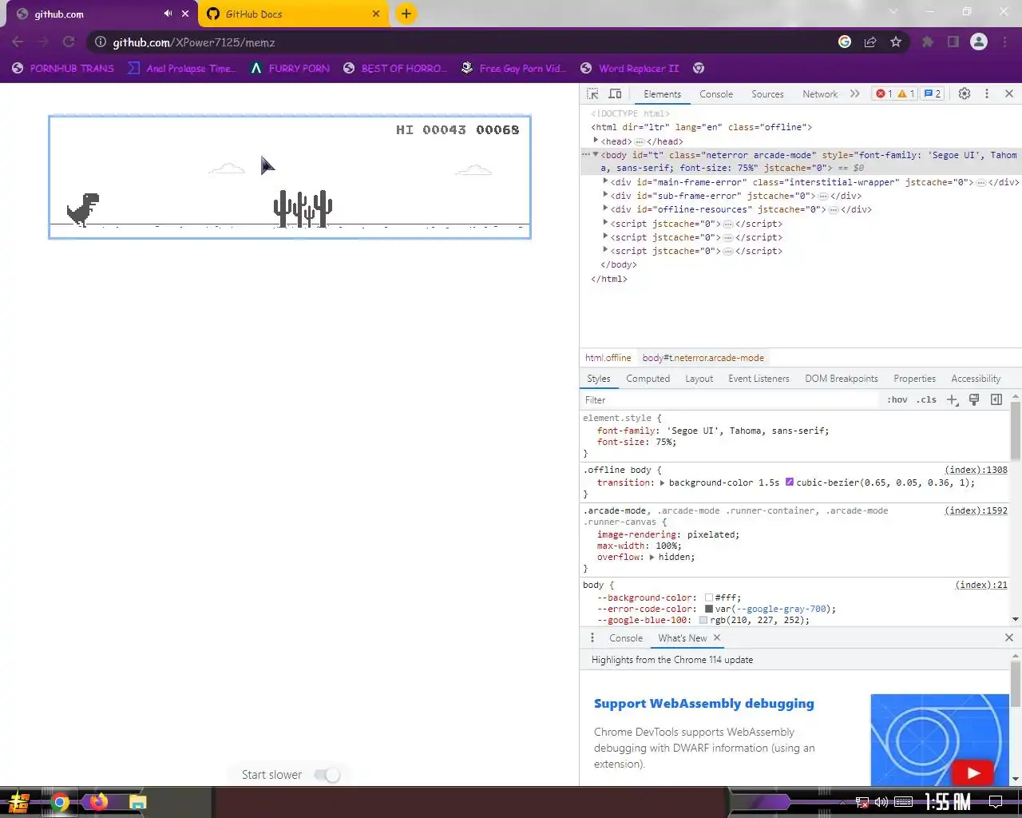Screen dimensions: 1022x818
Task: Click the google-blue-100 color swatch
Action: tap(703, 620)
